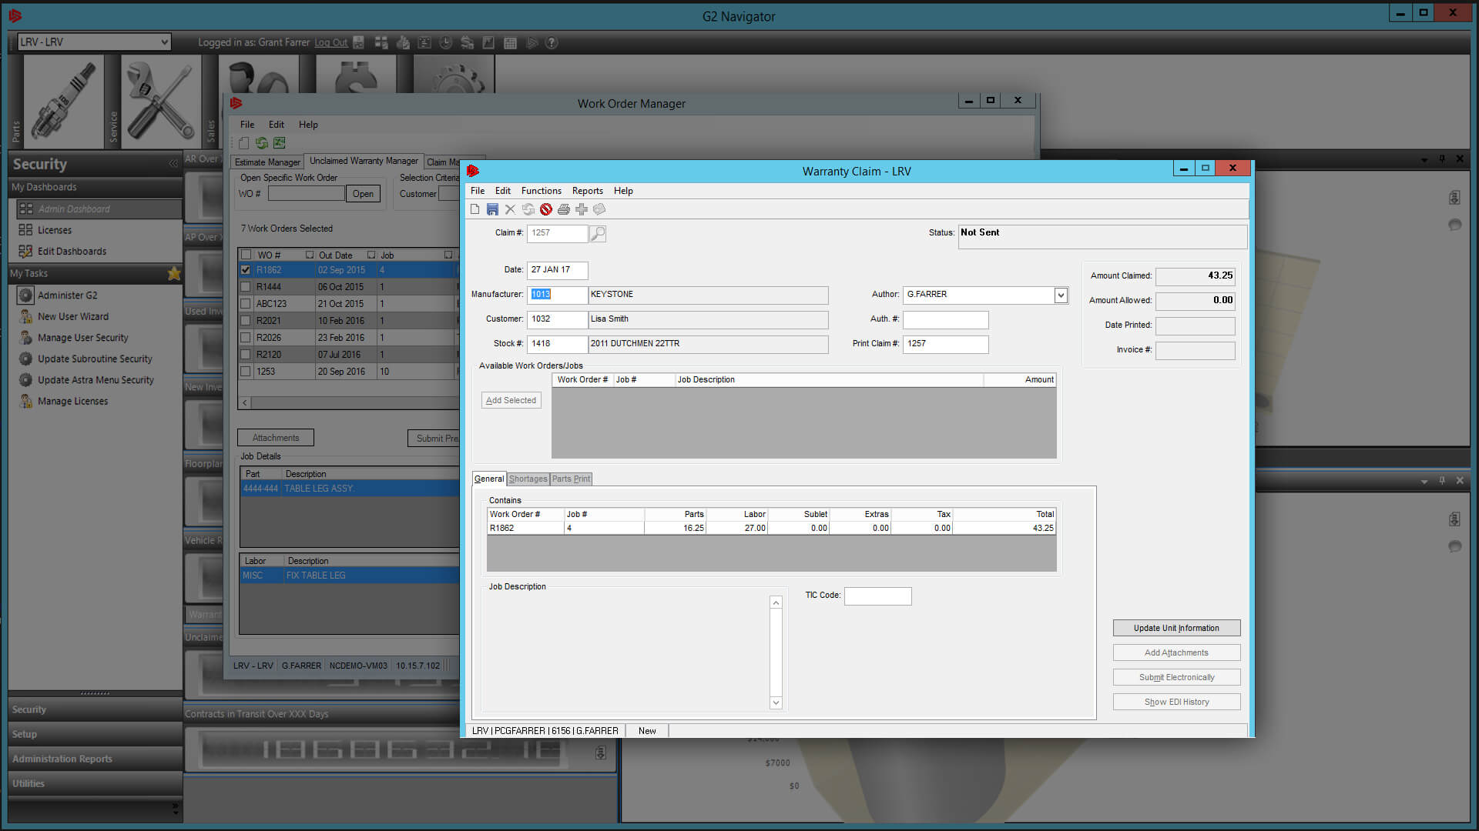
Task: Click the Log Out link
Action: [x=331, y=43]
